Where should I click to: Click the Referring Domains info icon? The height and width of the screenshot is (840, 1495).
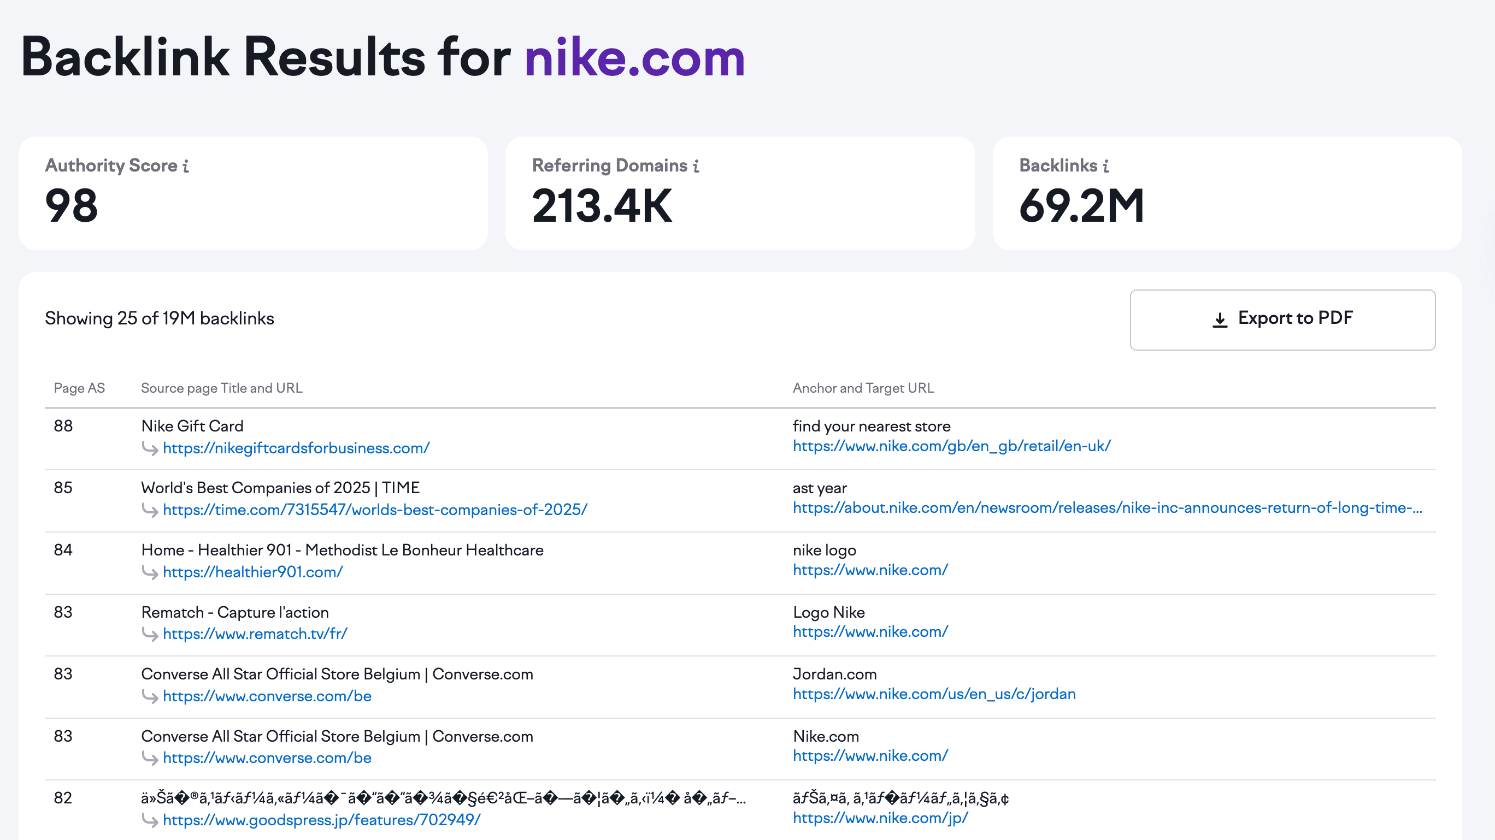[x=697, y=165]
